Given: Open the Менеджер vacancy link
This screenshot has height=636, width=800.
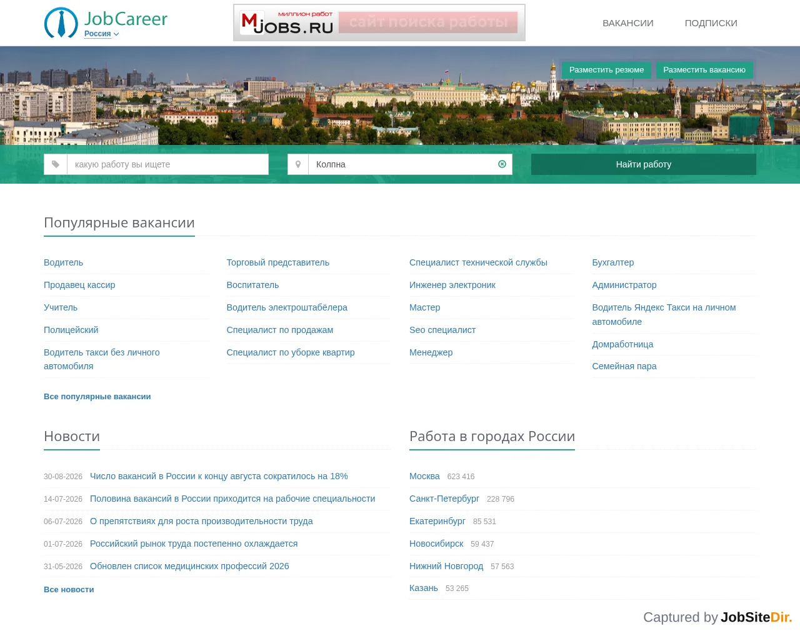Looking at the screenshot, I should pos(431,352).
